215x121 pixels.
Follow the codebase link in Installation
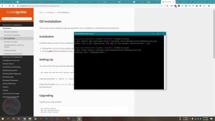[55, 48]
